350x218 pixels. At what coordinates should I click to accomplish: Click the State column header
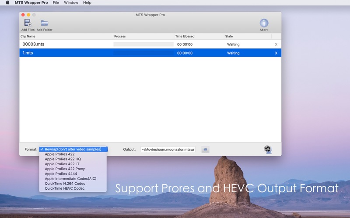click(x=248, y=36)
